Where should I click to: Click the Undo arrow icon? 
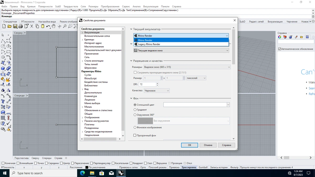tap(48, 26)
